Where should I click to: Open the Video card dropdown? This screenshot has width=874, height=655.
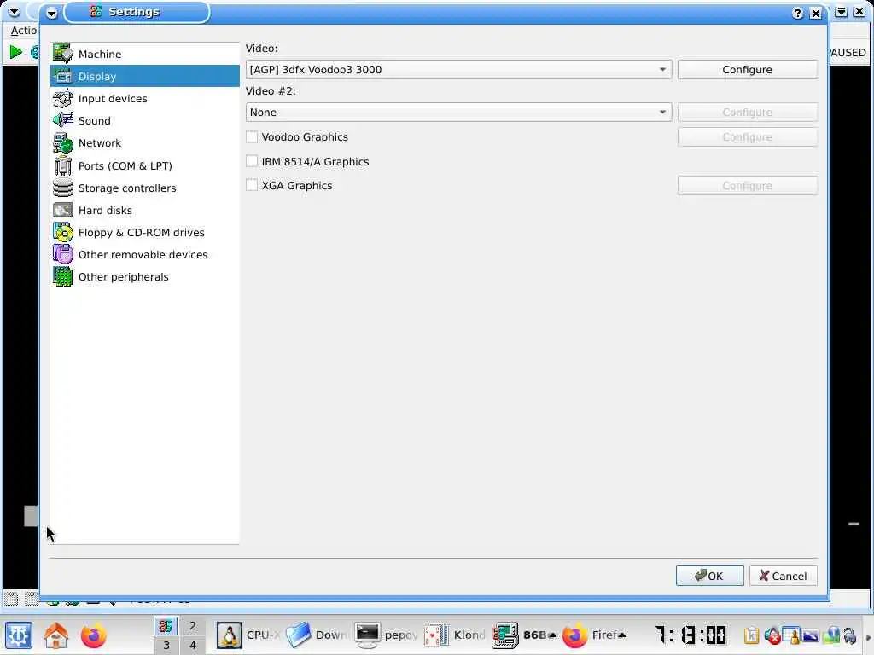458,70
